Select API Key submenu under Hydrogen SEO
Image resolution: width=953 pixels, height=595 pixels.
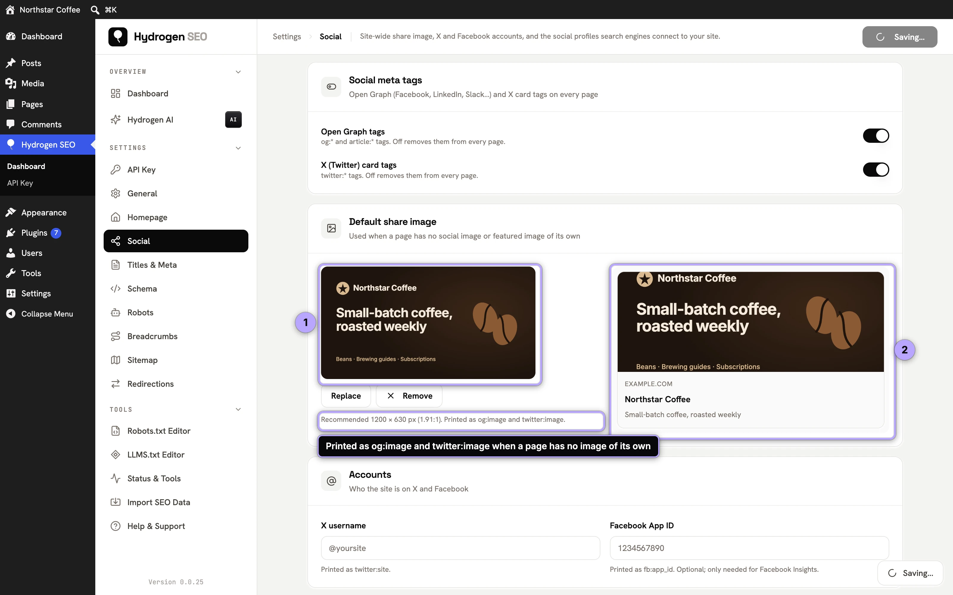click(x=20, y=183)
